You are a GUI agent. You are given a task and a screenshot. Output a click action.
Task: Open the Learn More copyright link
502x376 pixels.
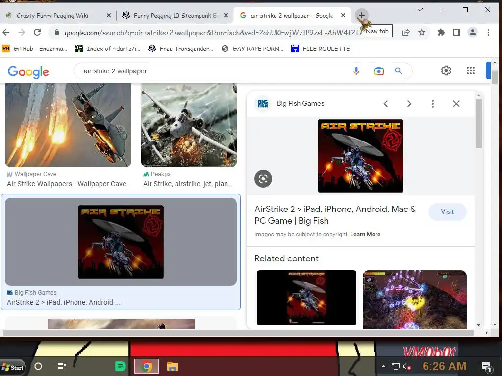tap(365, 235)
